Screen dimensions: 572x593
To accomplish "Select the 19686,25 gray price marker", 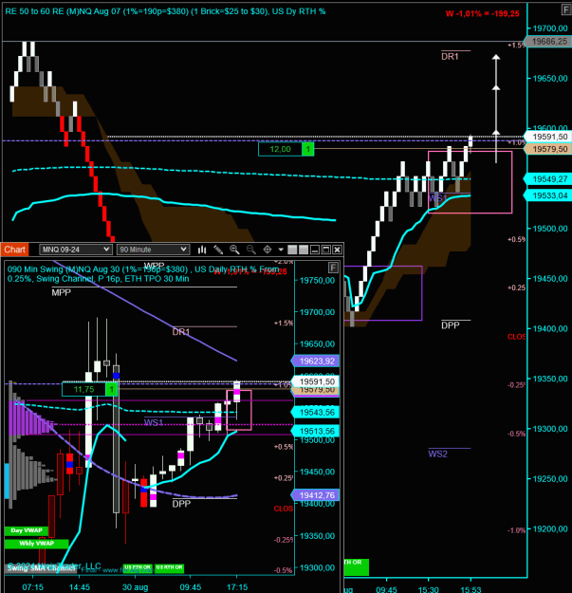I will [x=547, y=41].
